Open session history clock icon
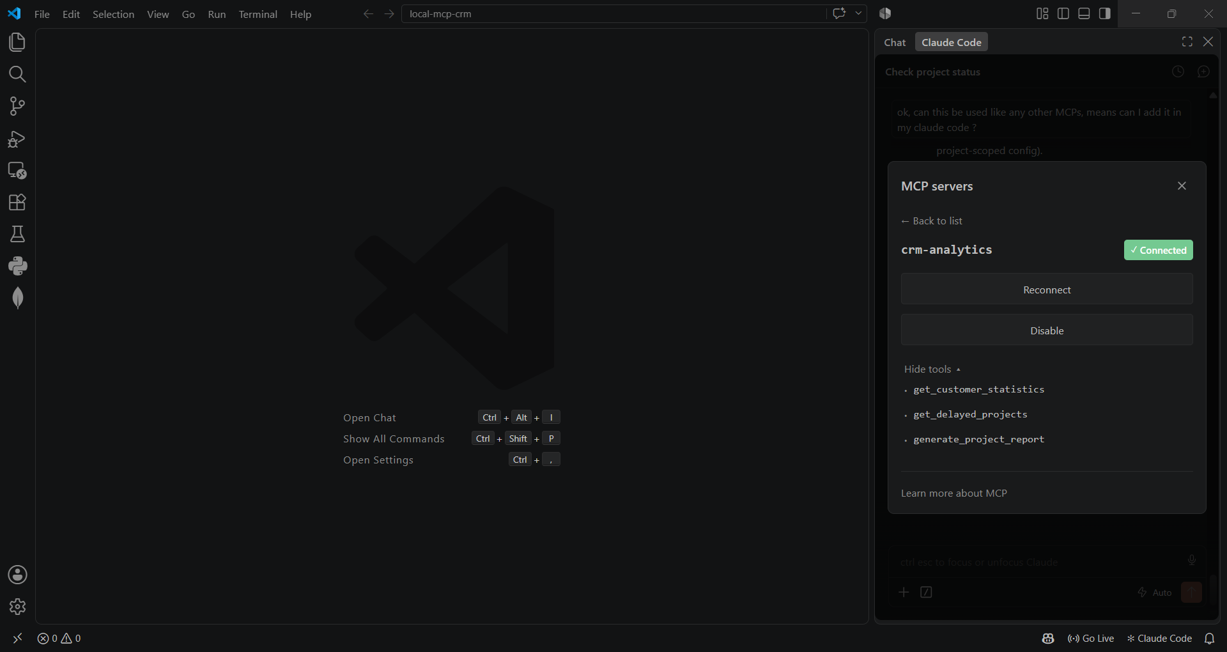This screenshot has width=1227, height=652. click(1178, 72)
